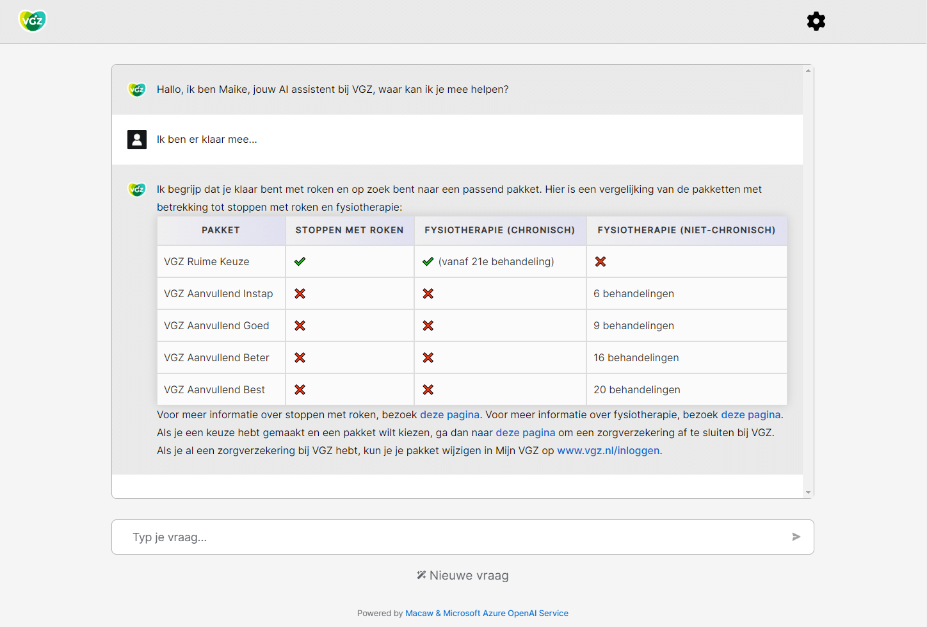Click green checkmark under Stoppen met roken
This screenshot has height=627, width=927.
click(300, 261)
